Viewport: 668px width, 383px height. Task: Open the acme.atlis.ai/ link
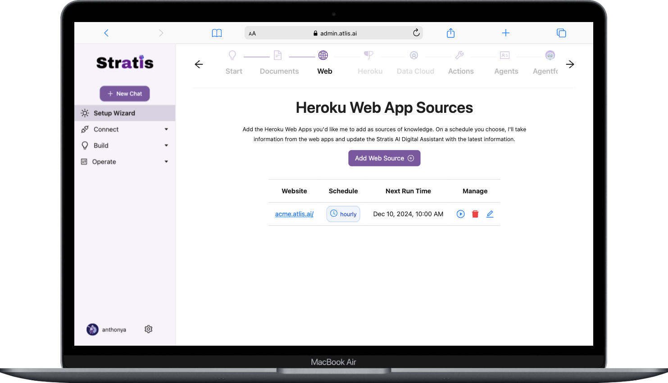tap(294, 214)
